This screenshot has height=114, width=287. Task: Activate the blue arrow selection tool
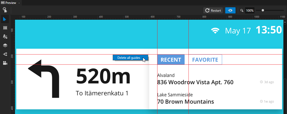[x=5, y=19]
